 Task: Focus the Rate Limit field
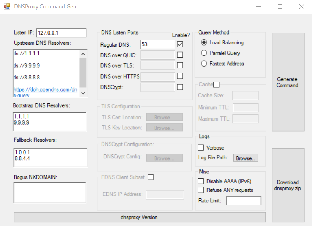coord(244,201)
